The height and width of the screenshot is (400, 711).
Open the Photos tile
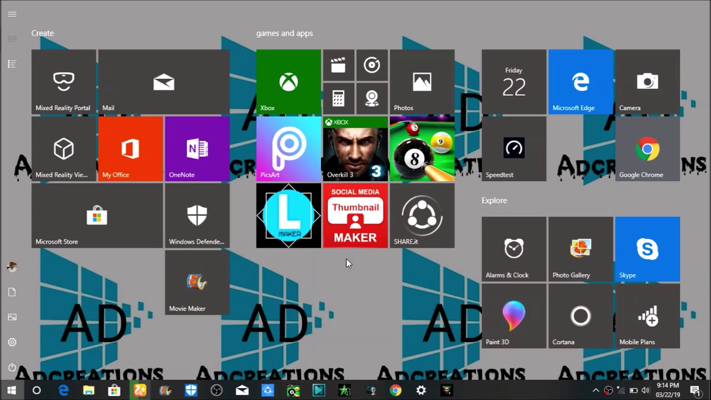coord(422,82)
